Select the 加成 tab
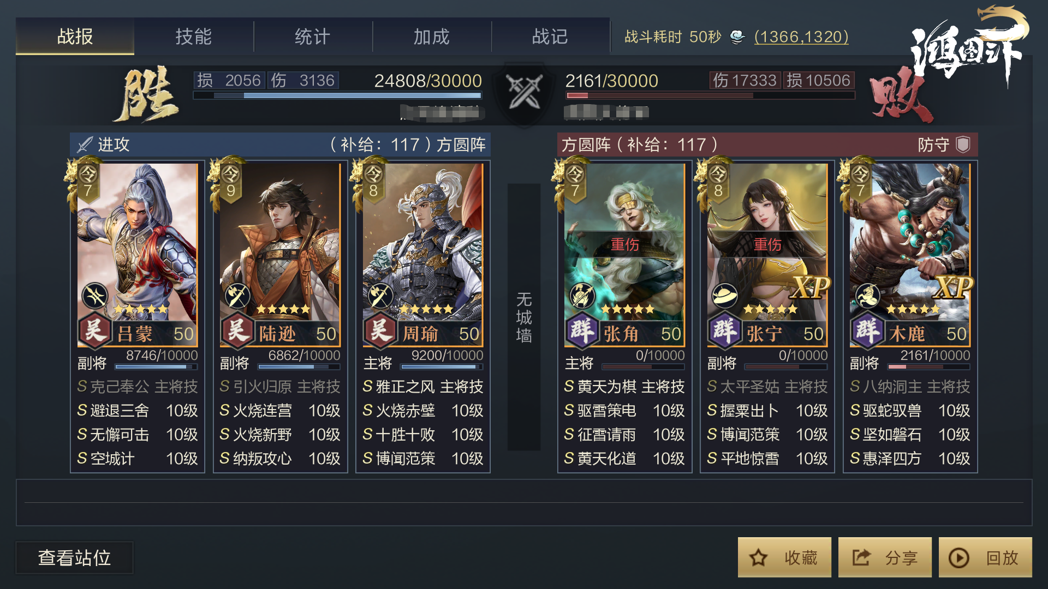The height and width of the screenshot is (589, 1048). (x=432, y=37)
